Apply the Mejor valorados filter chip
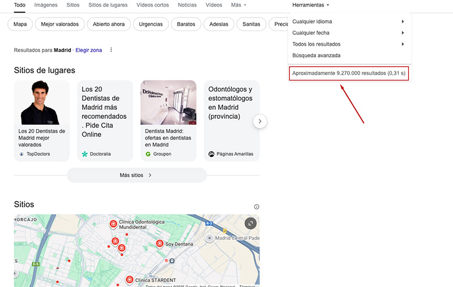The width and height of the screenshot is (453, 287). point(60,24)
